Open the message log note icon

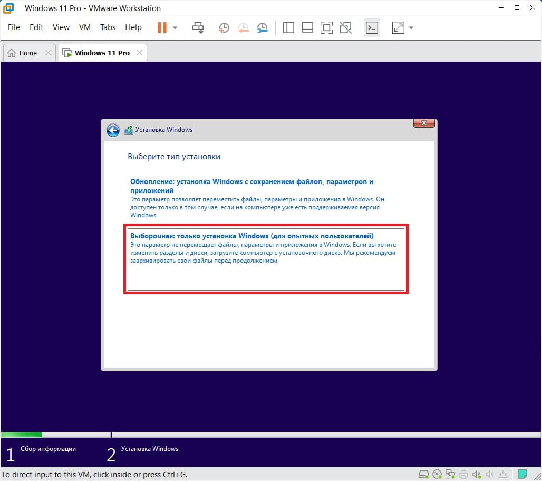click(x=522, y=474)
